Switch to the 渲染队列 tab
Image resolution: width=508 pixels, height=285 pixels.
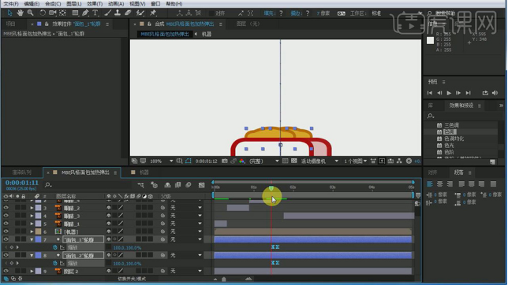click(22, 172)
